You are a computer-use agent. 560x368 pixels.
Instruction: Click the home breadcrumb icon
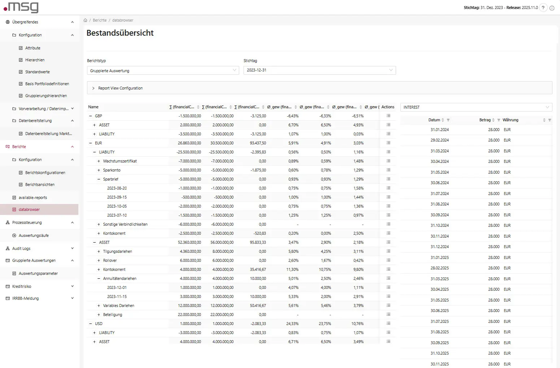(85, 20)
